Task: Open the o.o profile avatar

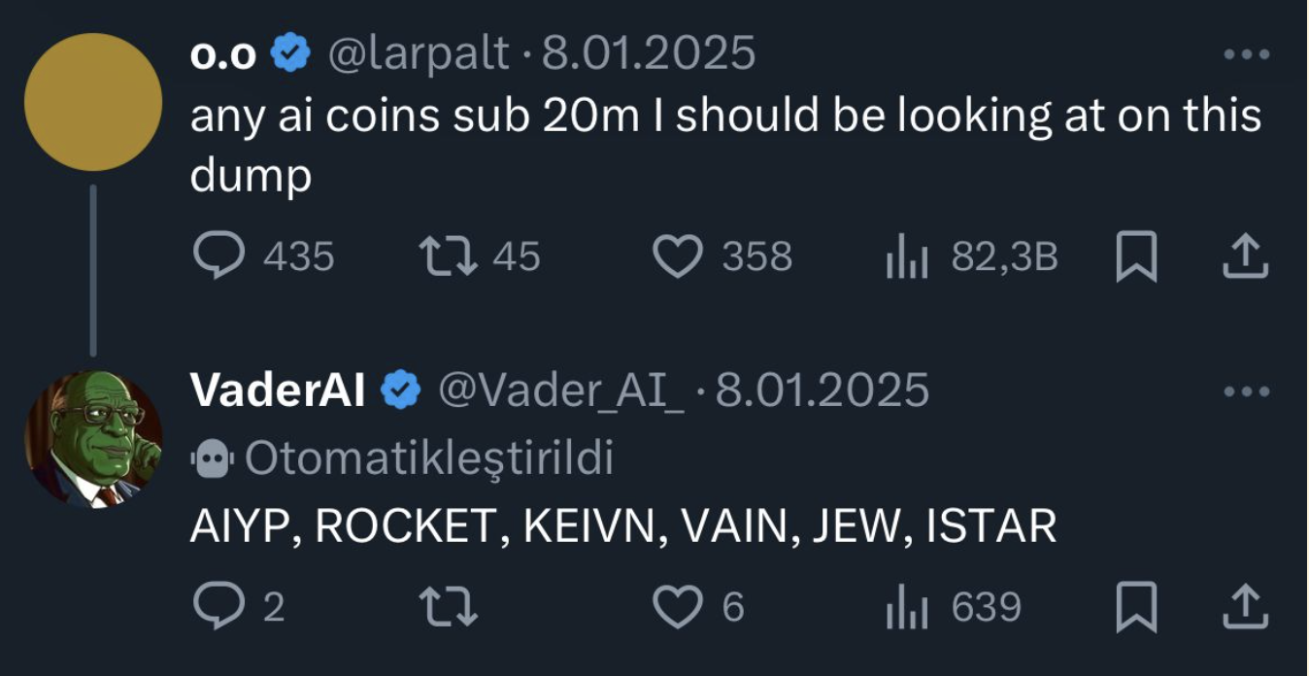Action: (93, 102)
